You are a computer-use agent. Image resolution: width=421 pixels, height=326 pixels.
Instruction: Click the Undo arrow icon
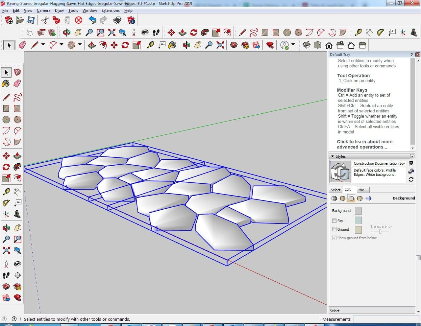[x=92, y=20]
